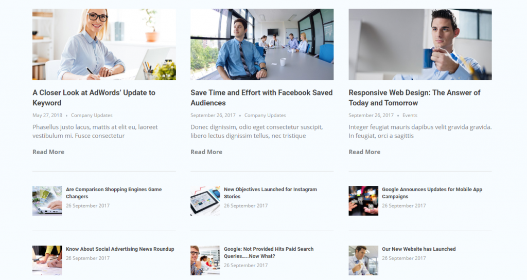Click the 'Our New Website has Launched' thumbnail
The height and width of the screenshot is (280, 527).
point(363,260)
